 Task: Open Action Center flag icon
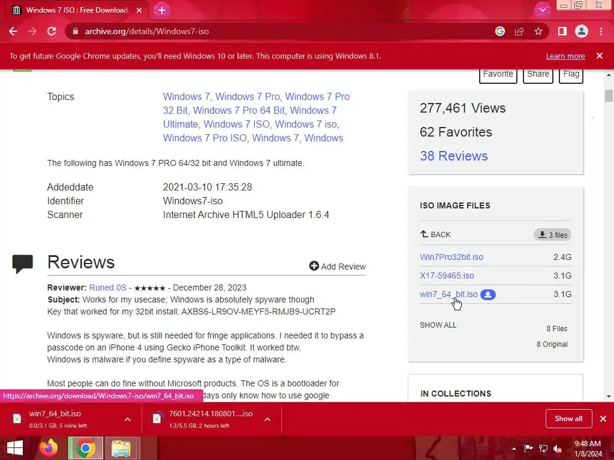coord(528,448)
